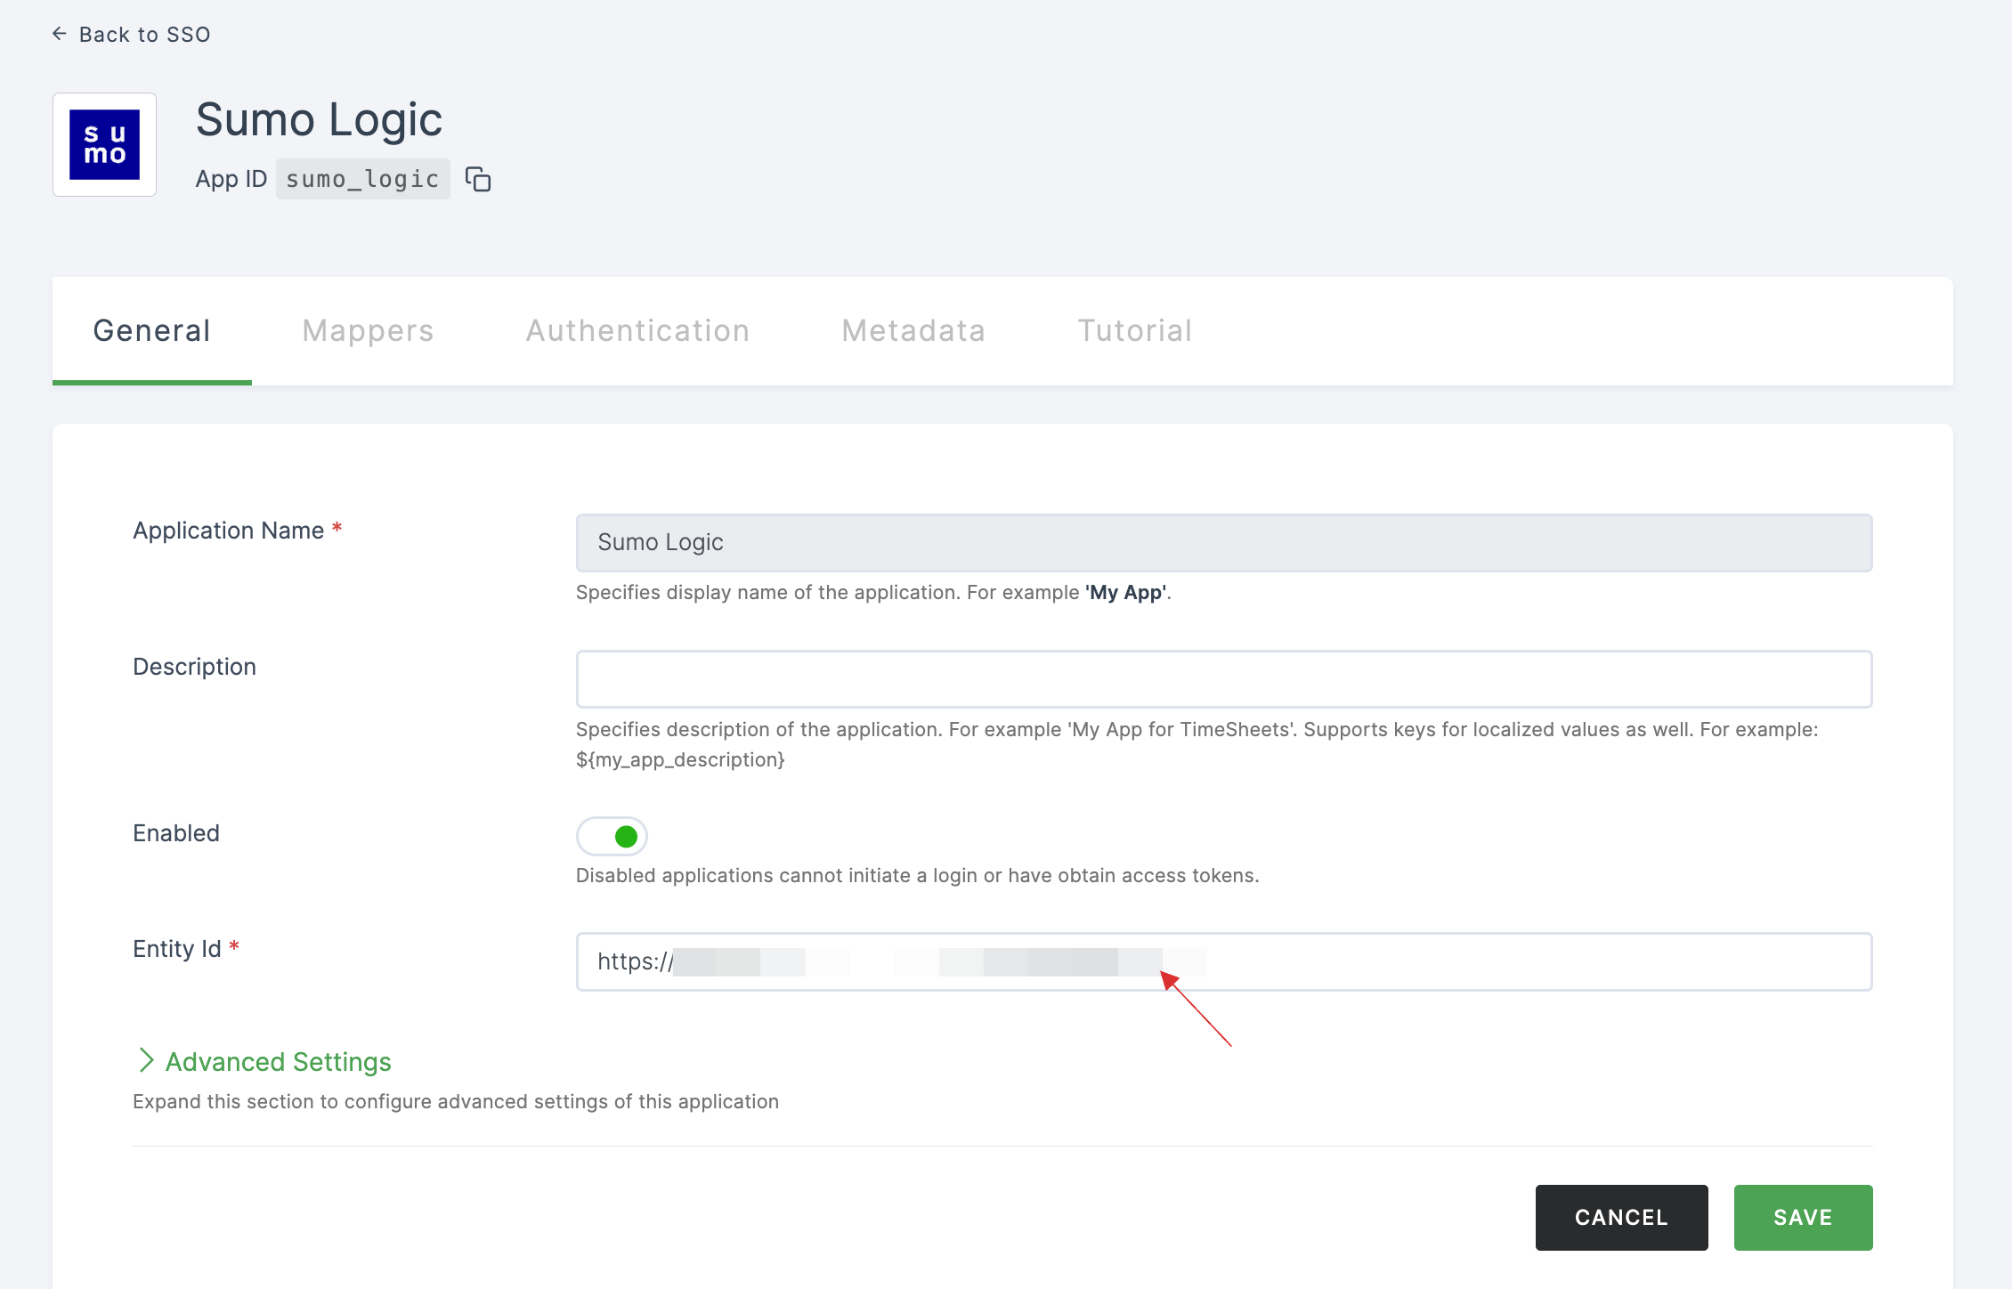
Task: Click the copy App ID icon
Action: 478,179
